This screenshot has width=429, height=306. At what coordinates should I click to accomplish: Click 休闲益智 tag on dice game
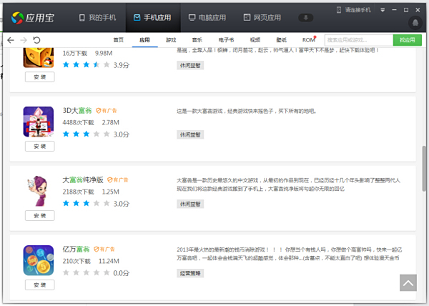pos(190,65)
